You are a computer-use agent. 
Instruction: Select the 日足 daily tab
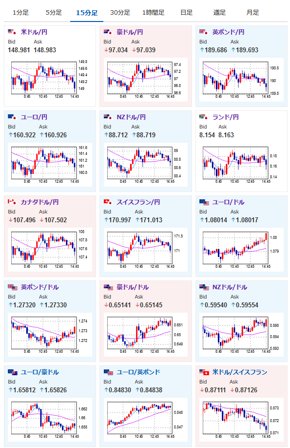[187, 13]
